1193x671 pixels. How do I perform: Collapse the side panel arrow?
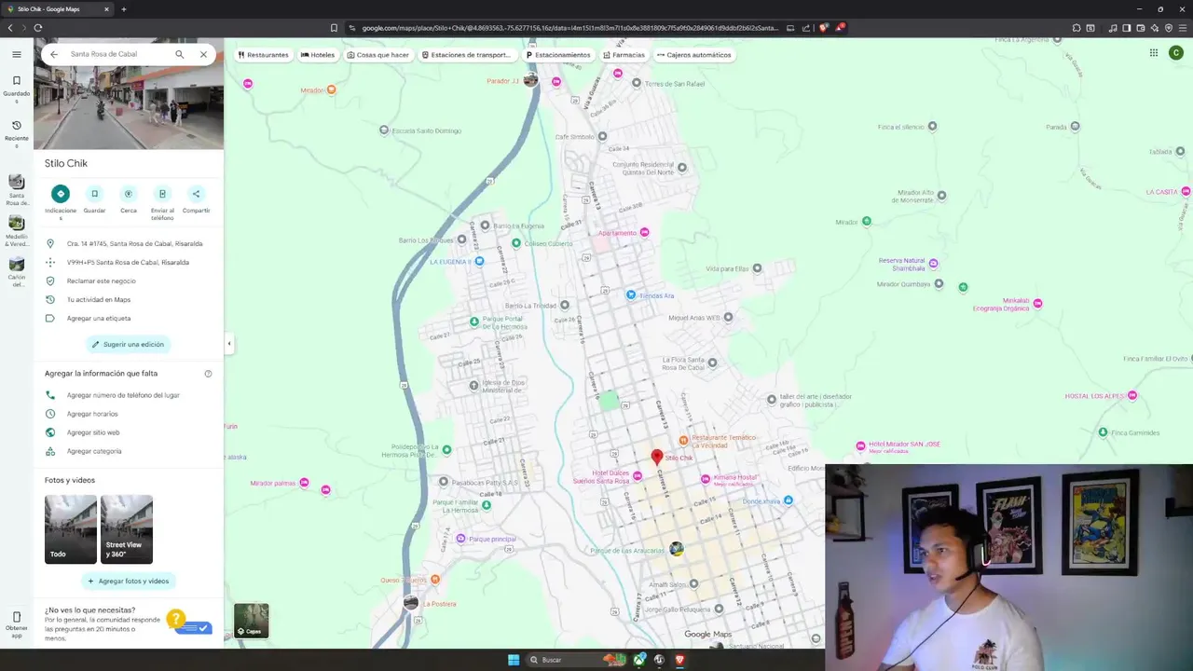click(229, 344)
